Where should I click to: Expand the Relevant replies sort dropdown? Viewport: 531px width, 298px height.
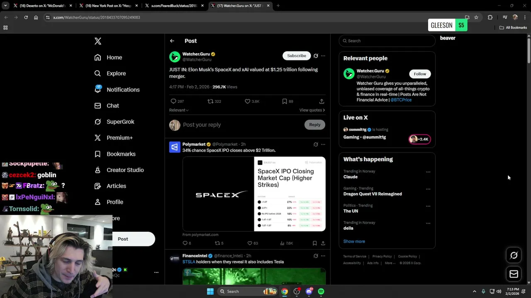(x=179, y=110)
